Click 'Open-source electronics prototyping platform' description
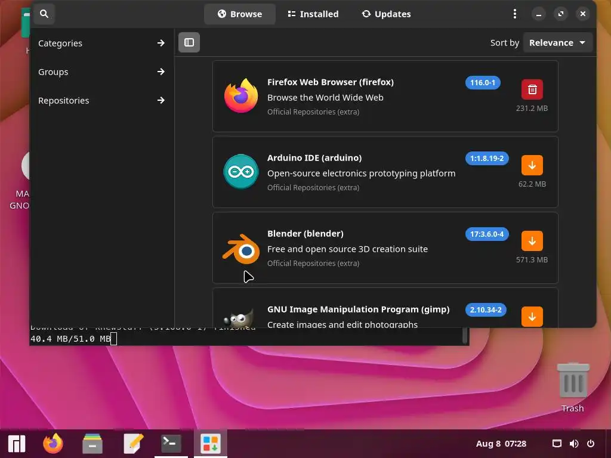 point(361,174)
